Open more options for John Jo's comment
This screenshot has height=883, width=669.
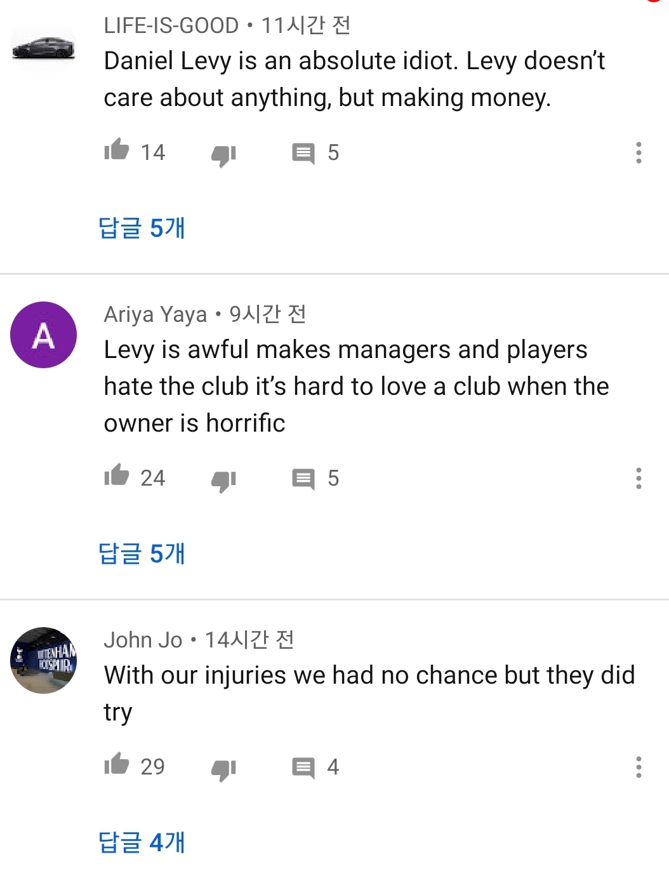tap(639, 767)
